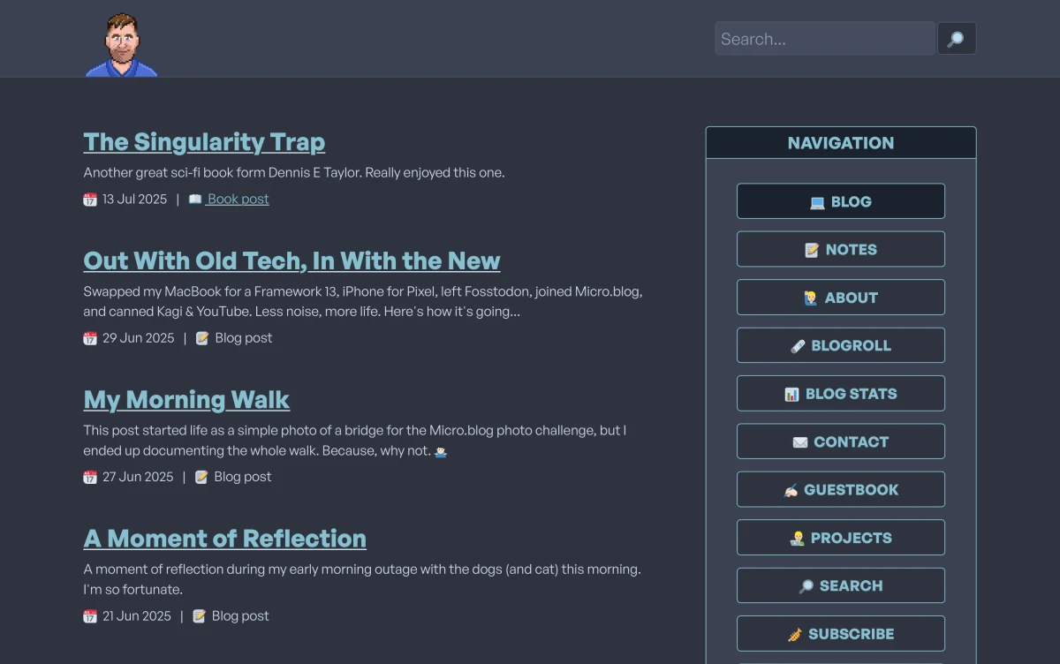The height and width of the screenshot is (664, 1060).
Task: Sign the Guestbook from navigation
Action: click(840, 490)
